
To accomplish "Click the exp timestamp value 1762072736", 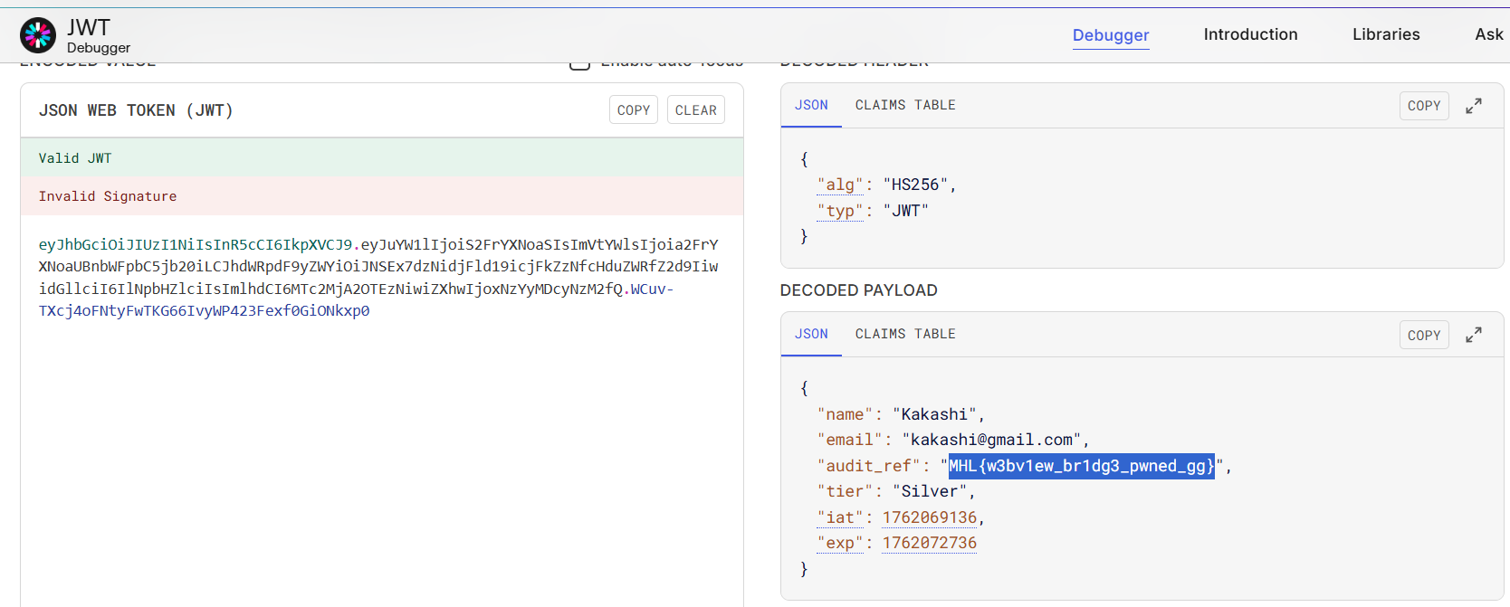I will coord(929,543).
